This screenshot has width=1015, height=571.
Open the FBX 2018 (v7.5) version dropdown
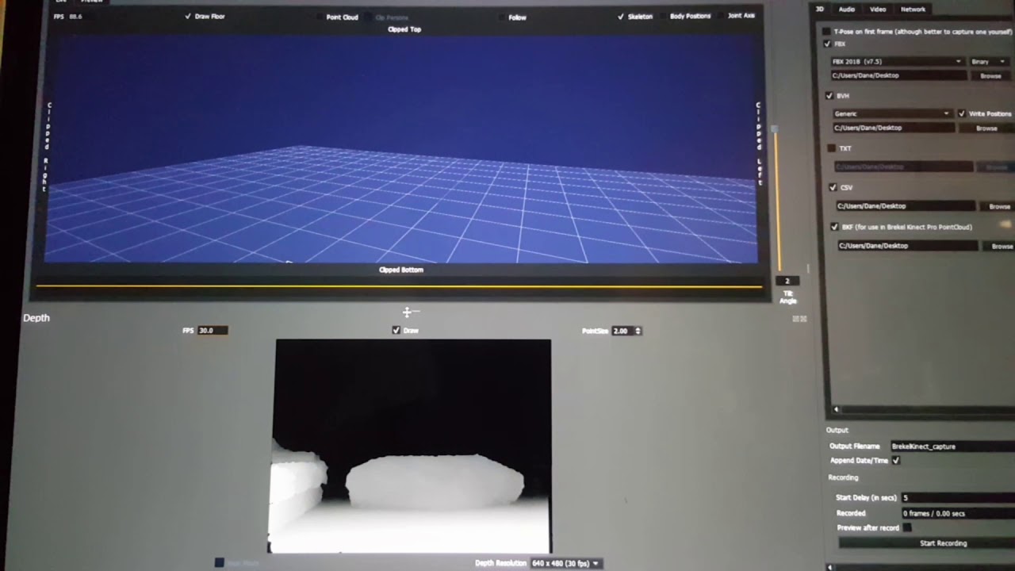(896, 61)
